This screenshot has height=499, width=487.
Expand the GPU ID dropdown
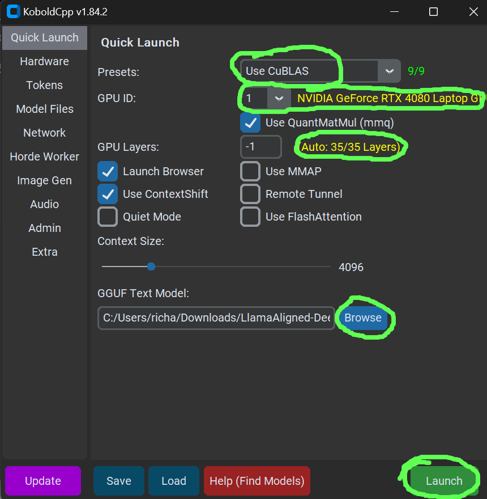pyautogui.click(x=279, y=98)
